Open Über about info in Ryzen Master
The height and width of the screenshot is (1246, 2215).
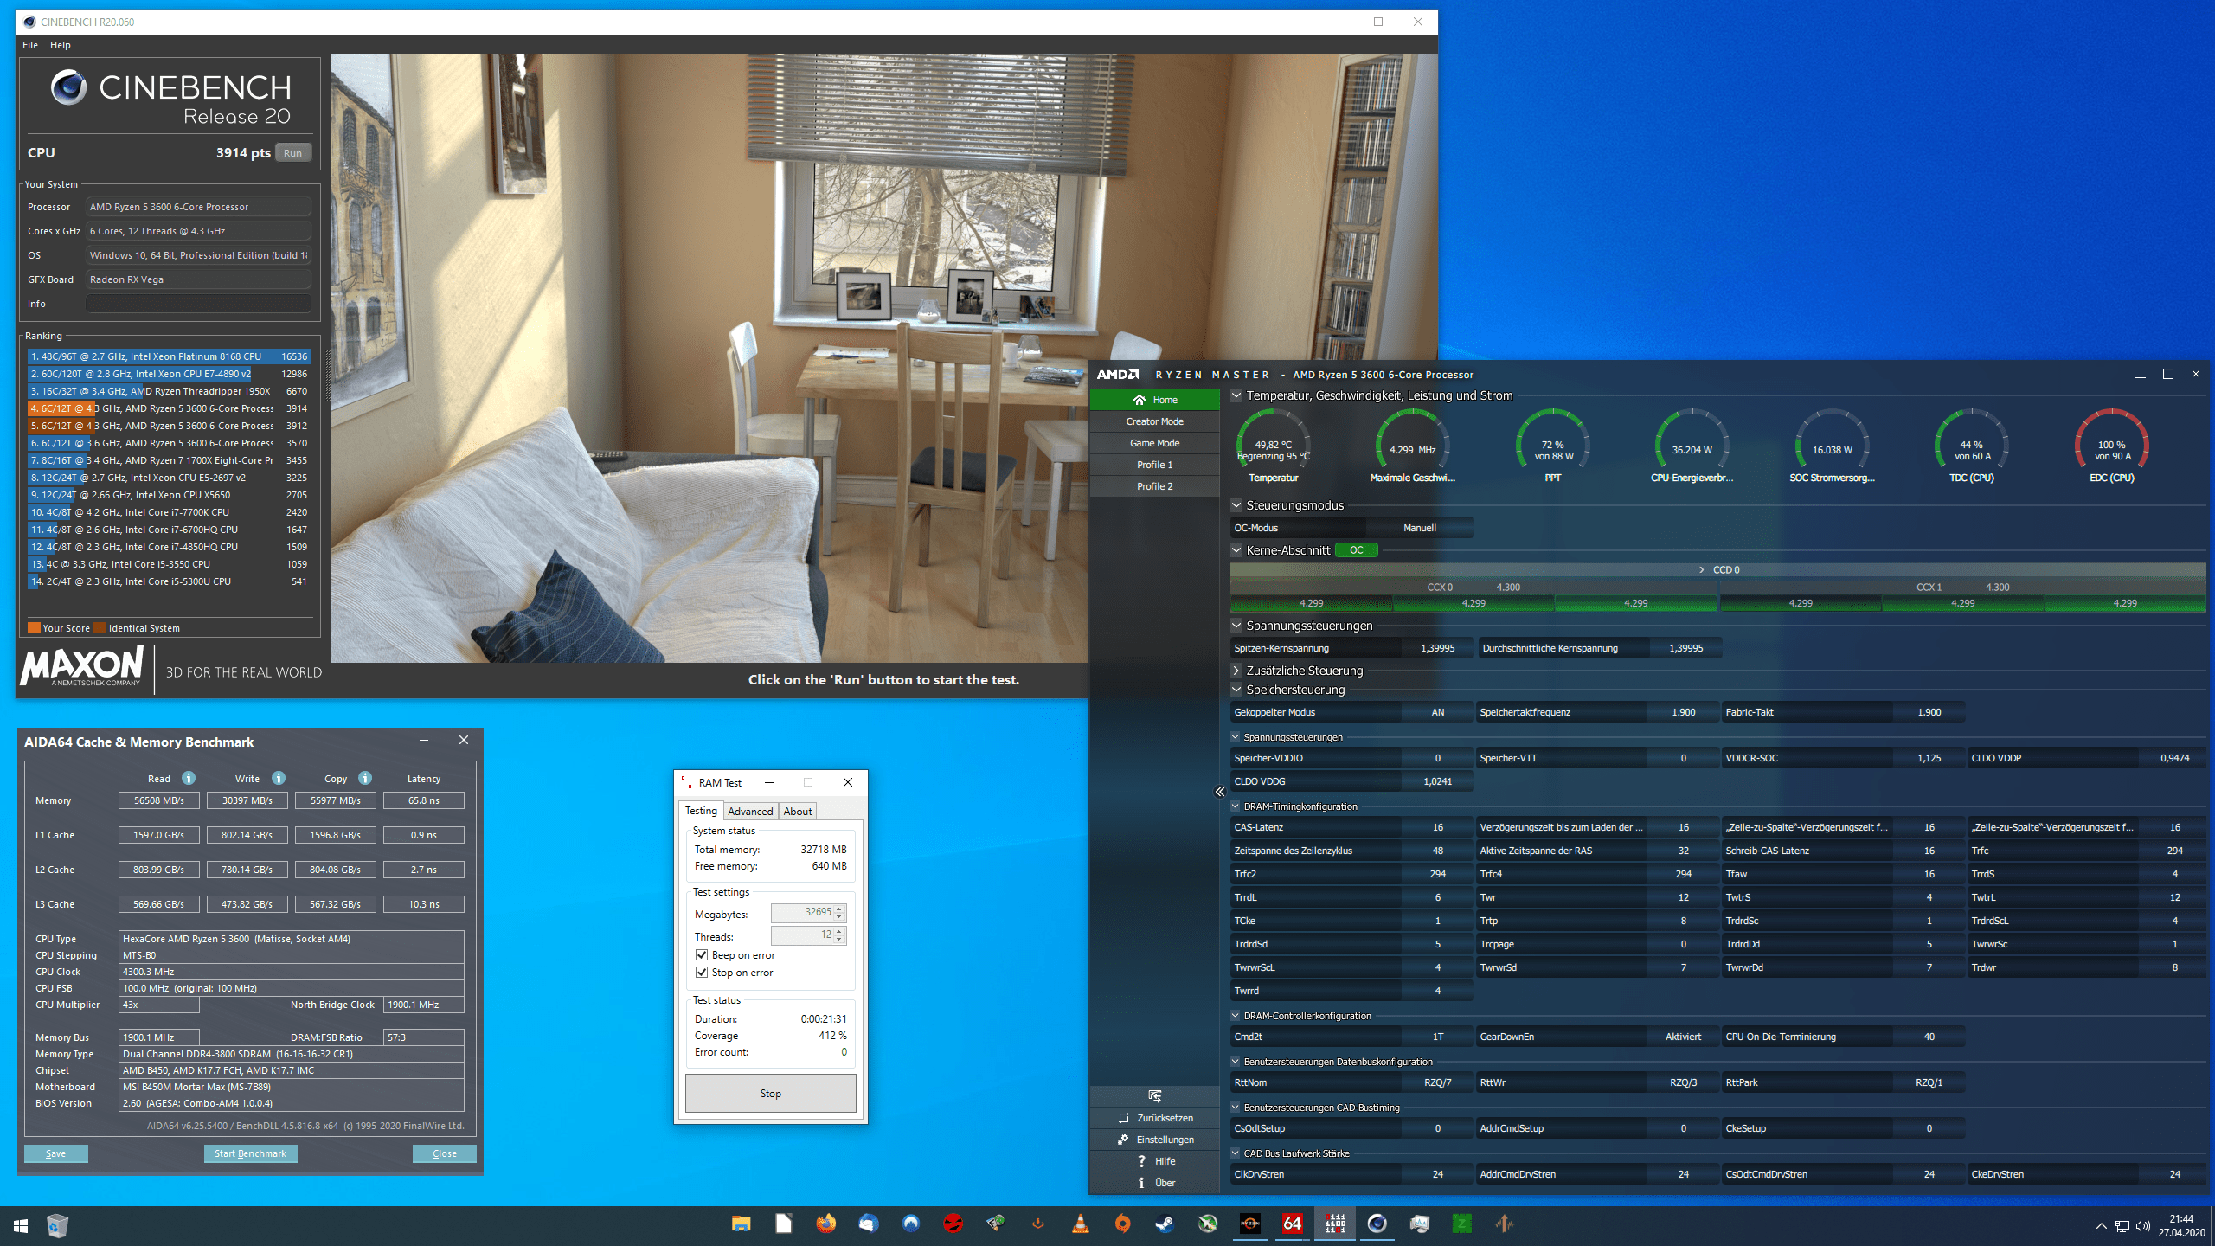pos(1154,1183)
